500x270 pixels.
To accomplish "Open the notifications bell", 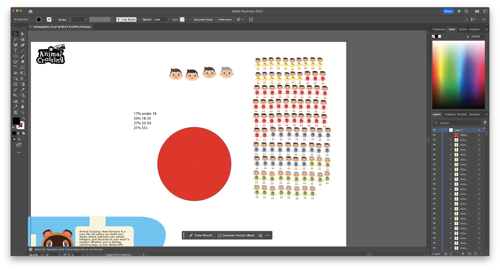I will click(459, 11).
